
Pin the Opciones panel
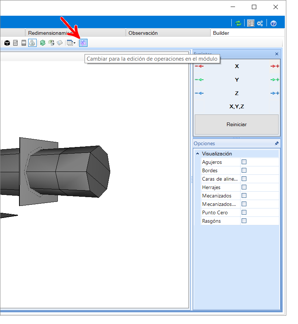click(276, 143)
